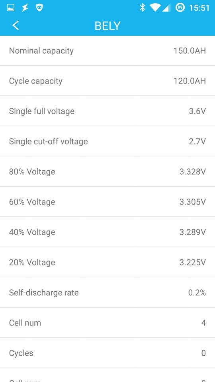Select the Cycle capacity row
Screen dimensions: 215x382
[107, 81]
